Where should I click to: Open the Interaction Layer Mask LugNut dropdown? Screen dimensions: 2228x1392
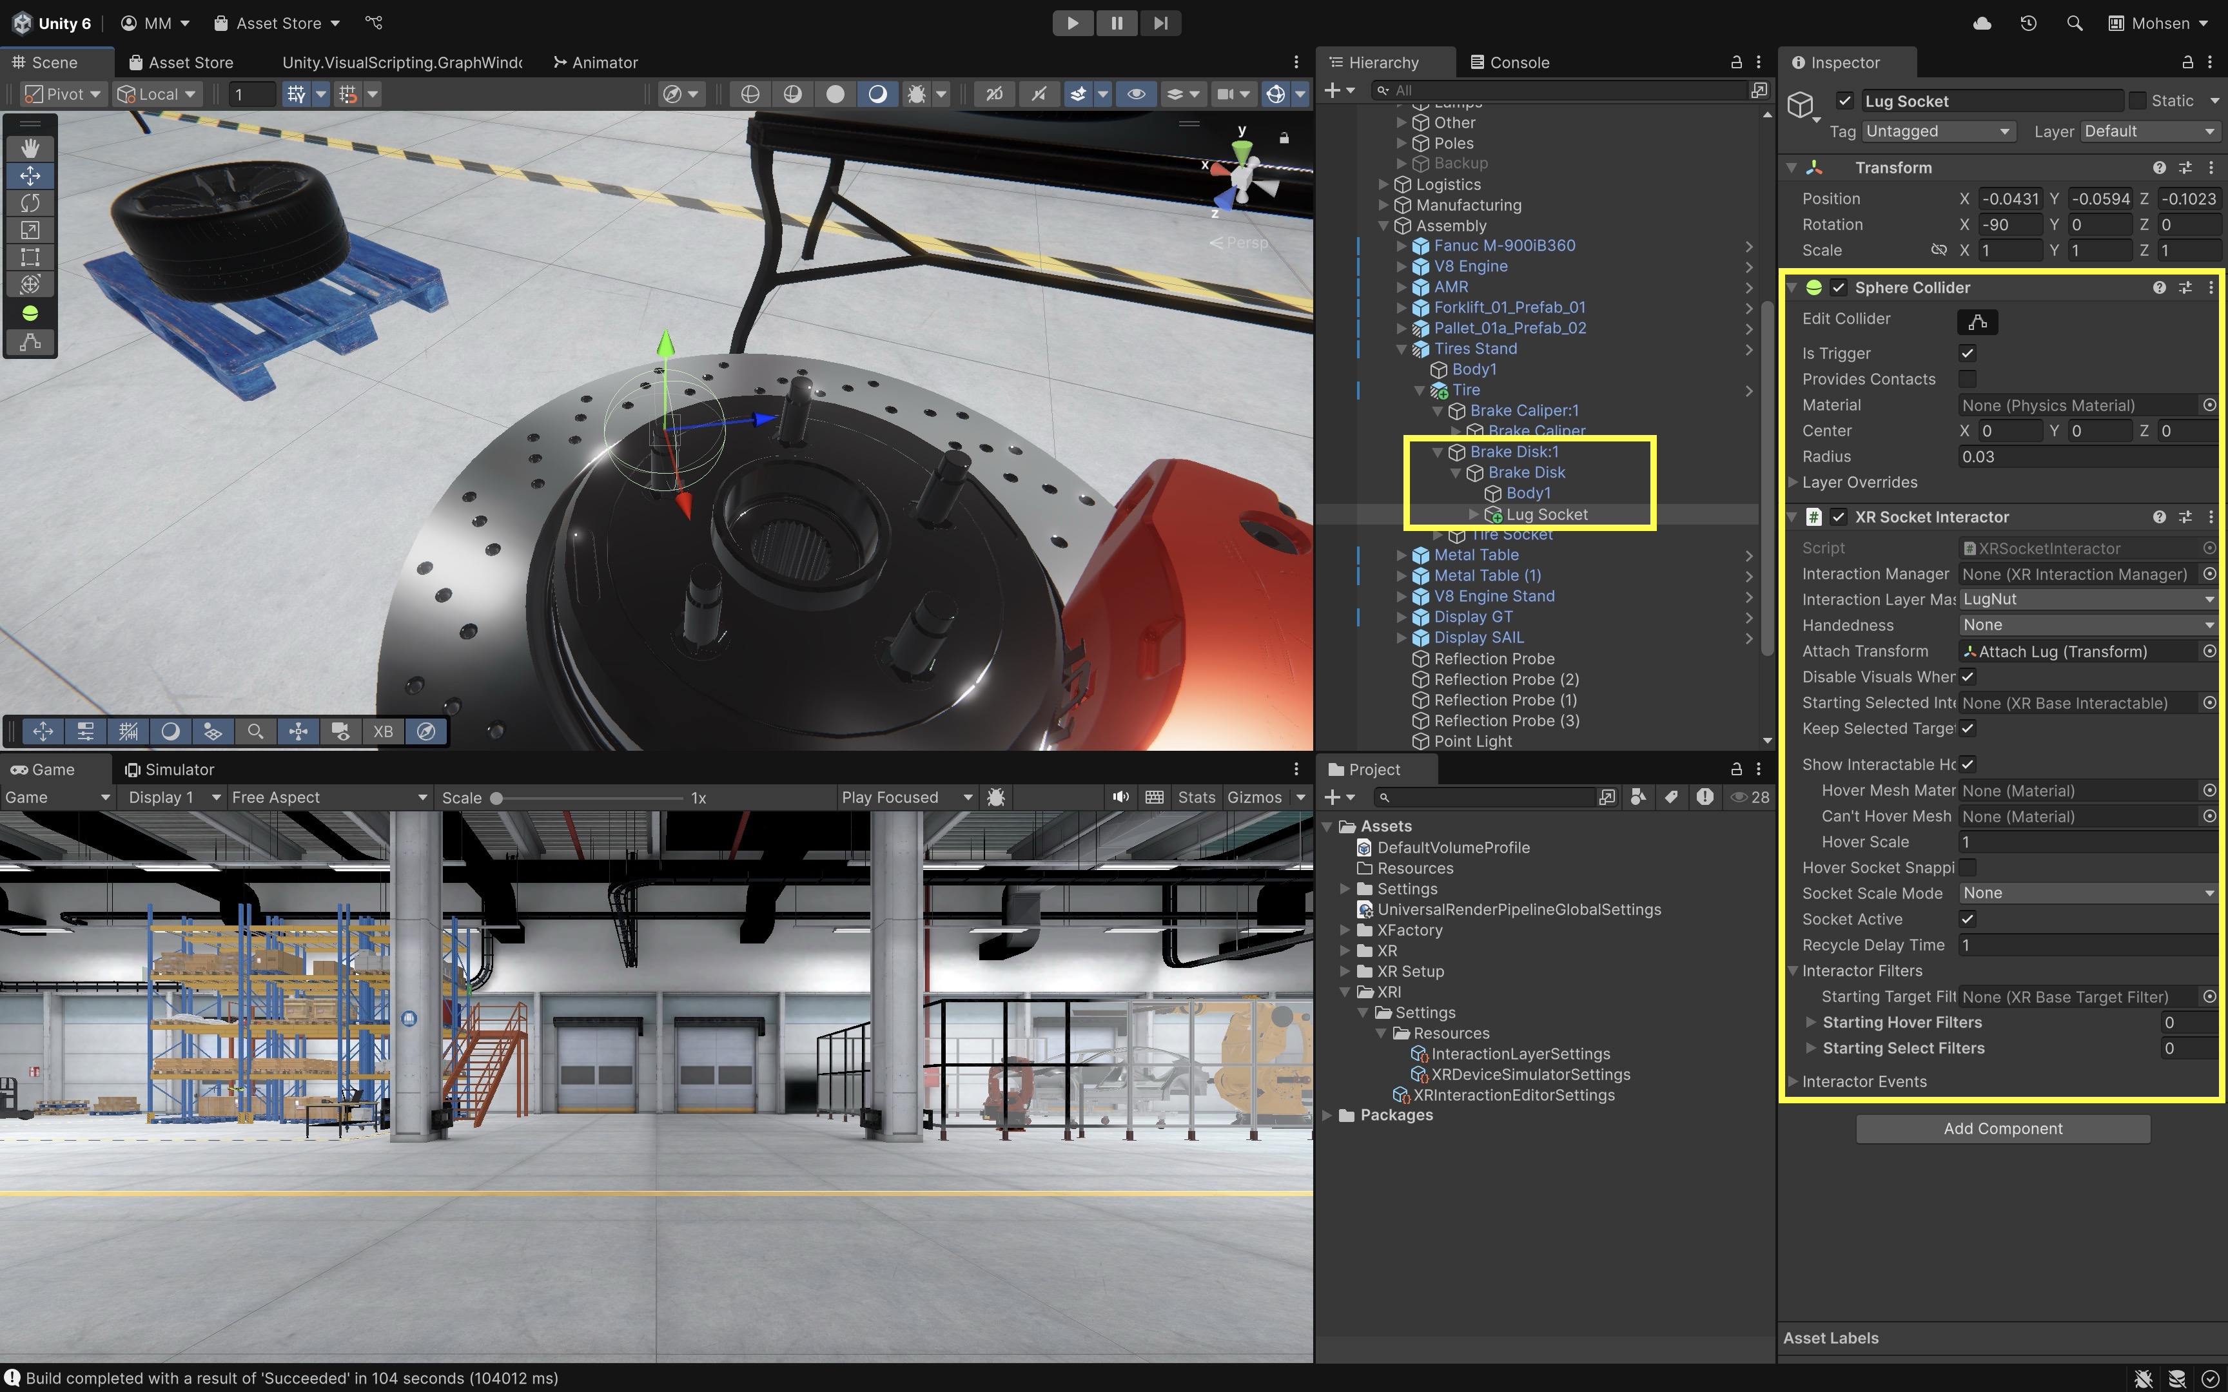(2086, 599)
